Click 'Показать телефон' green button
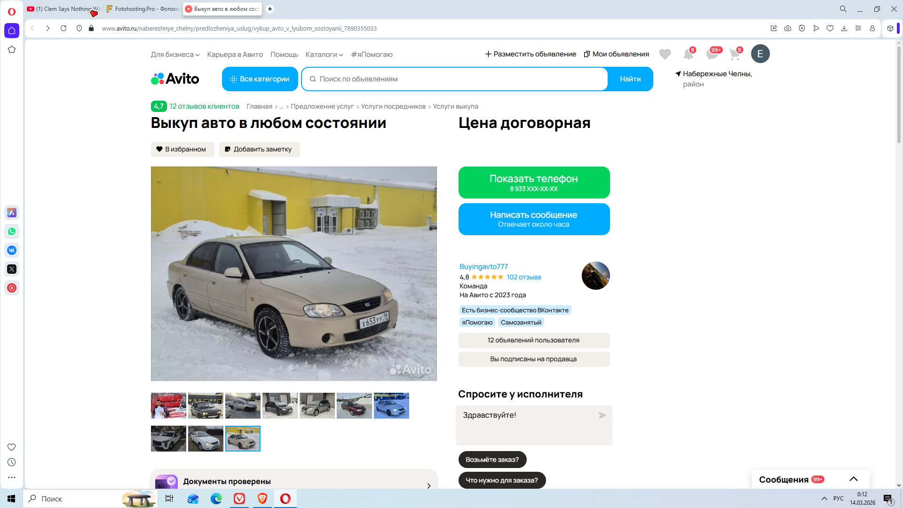Image resolution: width=903 pixels, height=508 pixels. click(x=534, y=183)
